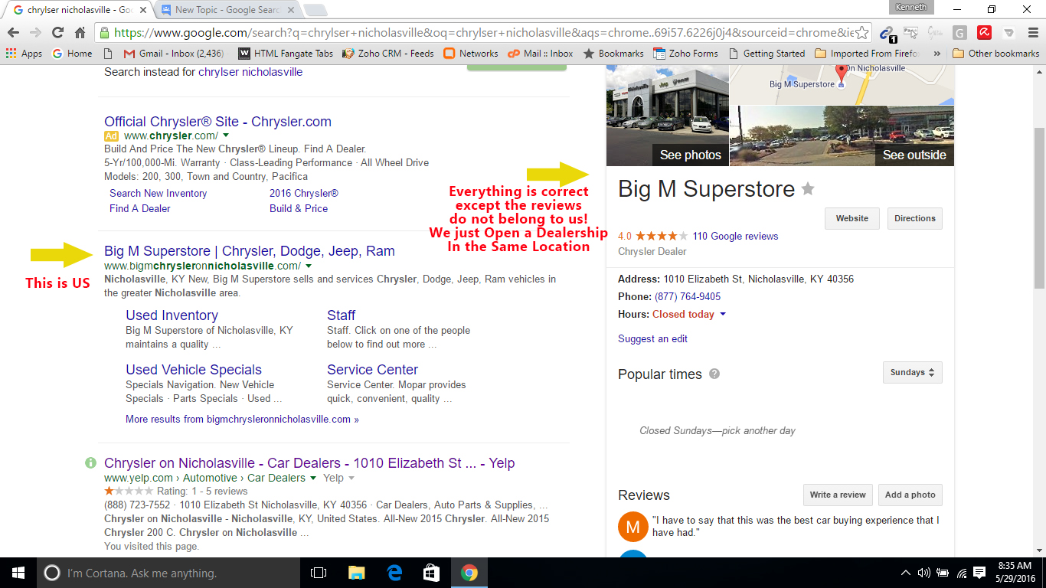
Task: Expand the bigmchrysleronnicholasville.com result arrow
Action: click(309, 266)
